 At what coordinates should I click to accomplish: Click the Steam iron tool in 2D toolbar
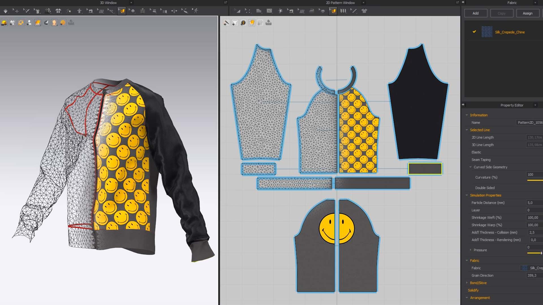coord(312,11)
